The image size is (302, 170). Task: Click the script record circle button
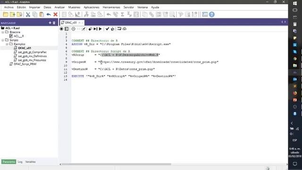click(x=61, y=29)
